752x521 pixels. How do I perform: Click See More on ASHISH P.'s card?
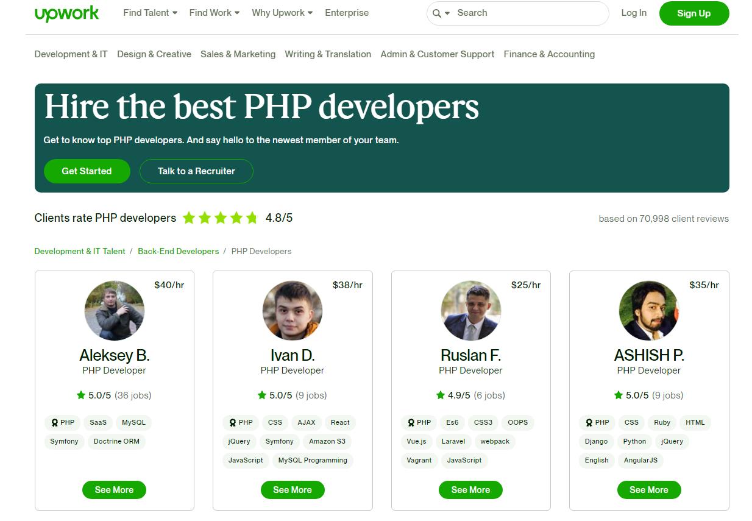point(649,490)
